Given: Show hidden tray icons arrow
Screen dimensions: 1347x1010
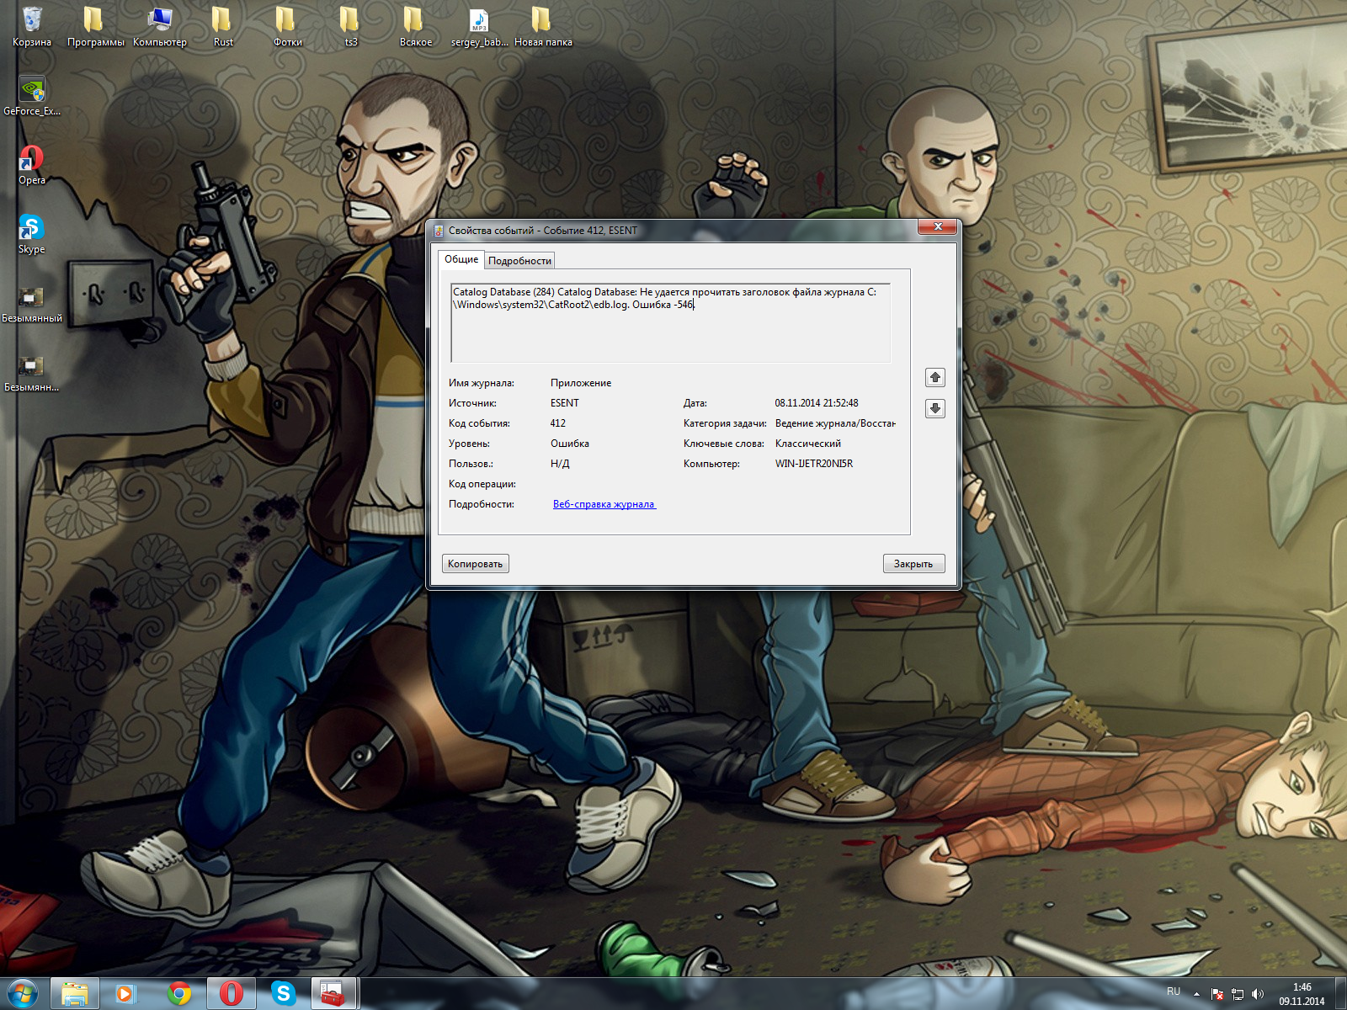Looking at the screenshot, I should point(1196,994).
